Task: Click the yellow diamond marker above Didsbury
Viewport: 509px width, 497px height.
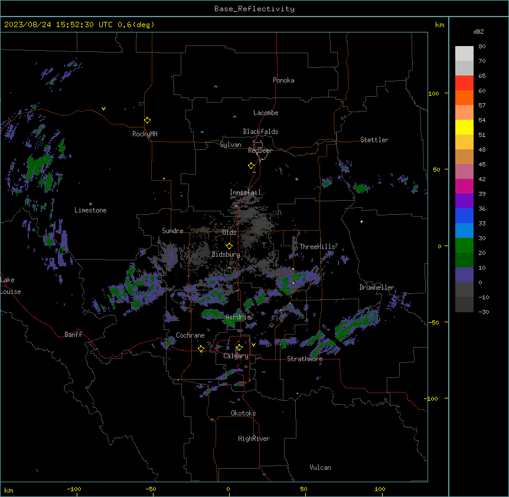Action: [230, 246]
